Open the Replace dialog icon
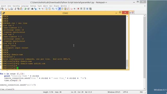This screenshot has width=167, height=94. point(35,9)
